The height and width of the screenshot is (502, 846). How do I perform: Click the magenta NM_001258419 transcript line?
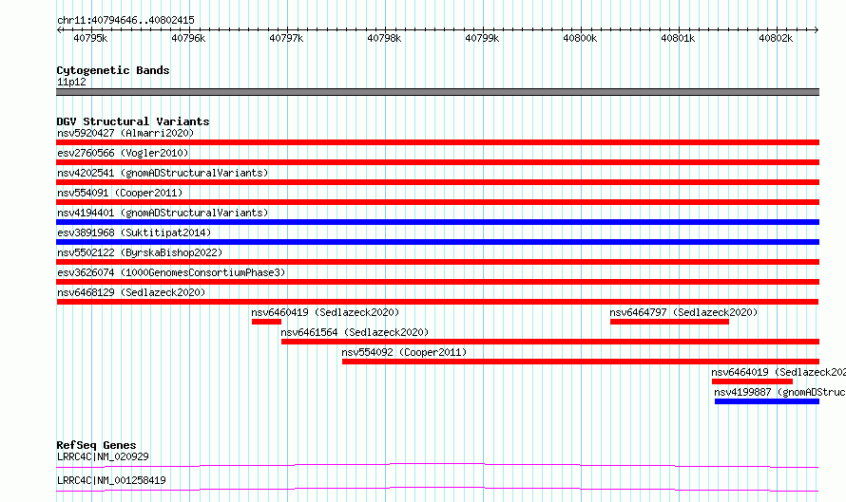coord(437,489)
